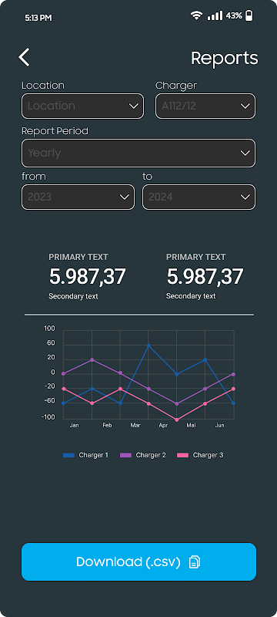The image size is (277, 617).
Task: Open the Location dropdown
Action: 83,106
